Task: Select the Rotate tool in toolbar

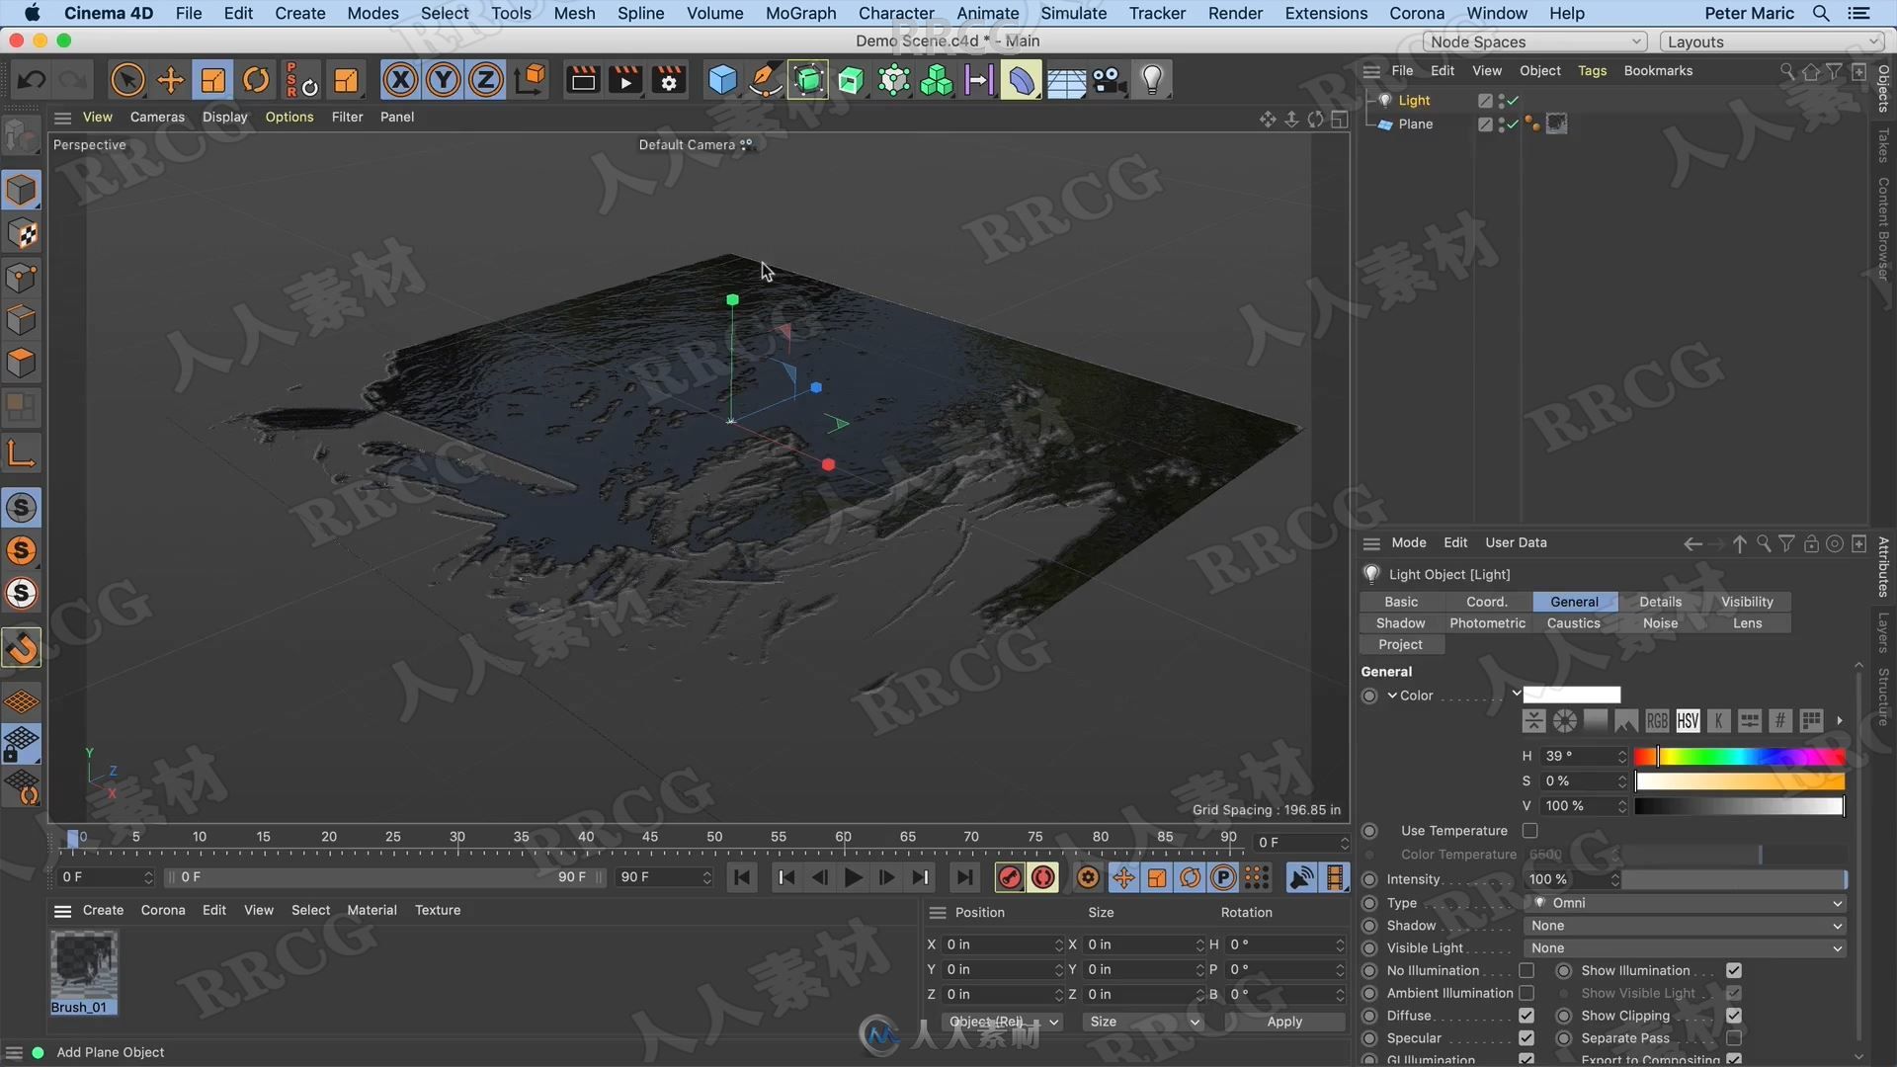Action: pos(257,79)
